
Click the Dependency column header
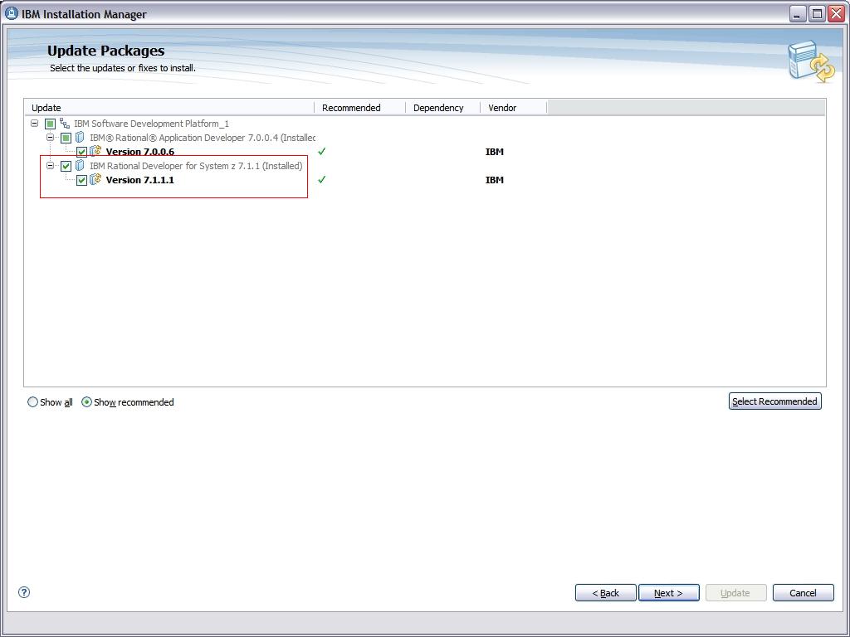pyautogui.click(x=443, y=108)
